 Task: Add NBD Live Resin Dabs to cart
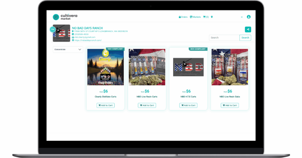click(230, 105)
